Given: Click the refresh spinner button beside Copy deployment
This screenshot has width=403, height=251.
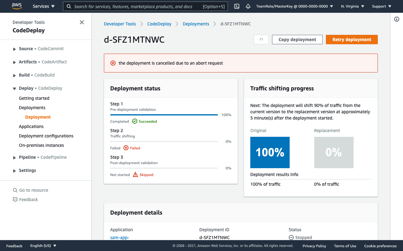Looking at the screenshot, I should click(261, 40).
